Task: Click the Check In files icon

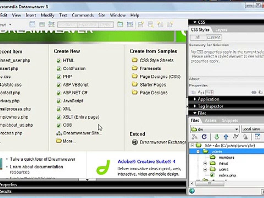Action: (245, 137)
